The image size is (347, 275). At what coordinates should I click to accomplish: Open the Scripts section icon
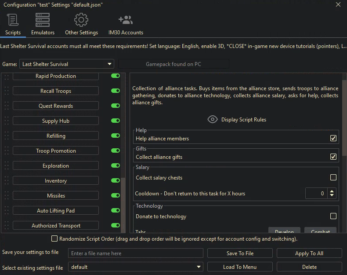click(x=13, y=20)
